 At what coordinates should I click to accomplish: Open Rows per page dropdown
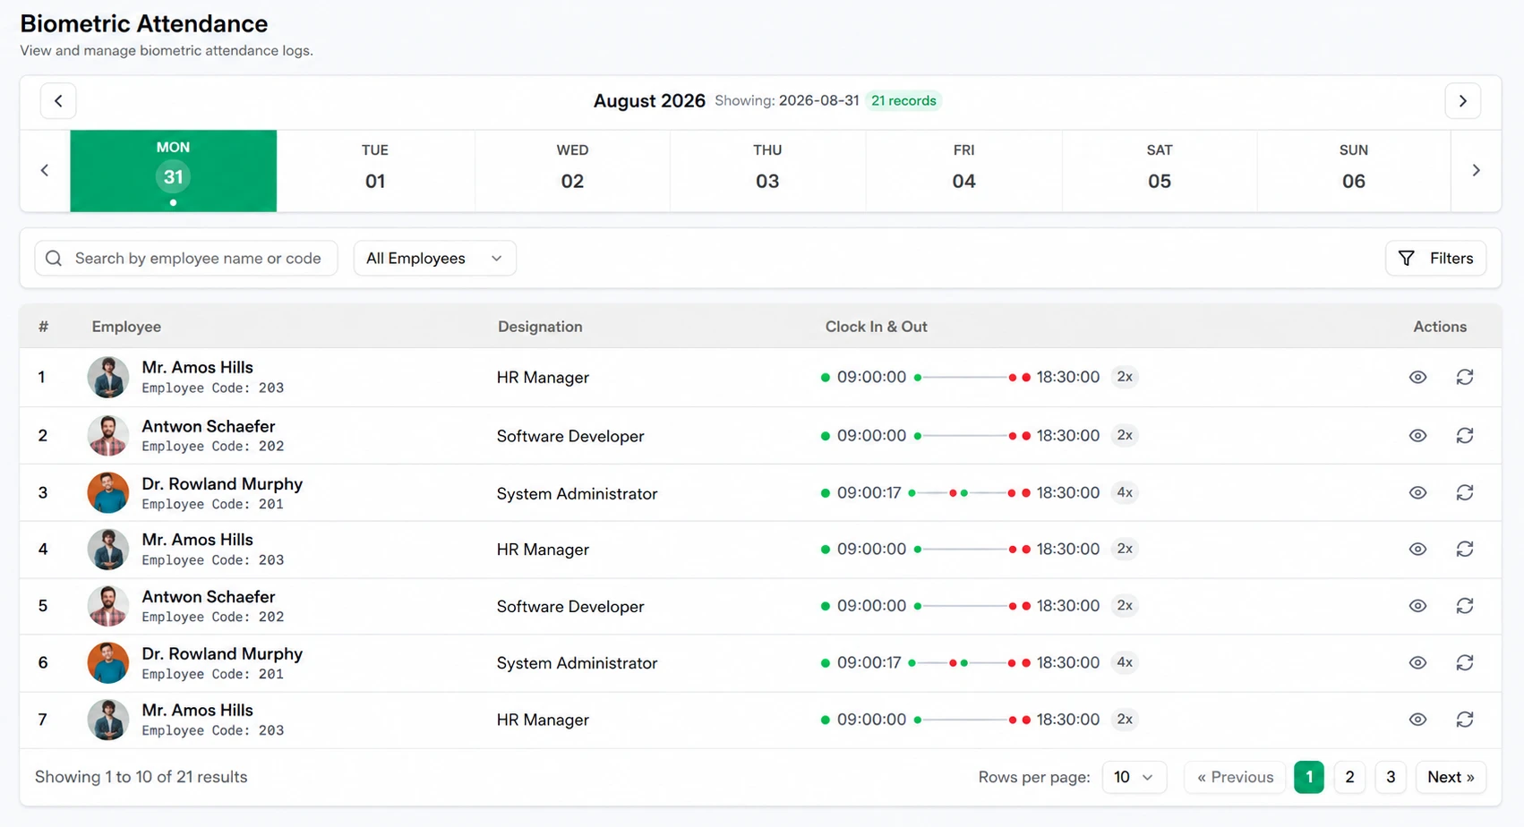click(x=1134, y=777)
